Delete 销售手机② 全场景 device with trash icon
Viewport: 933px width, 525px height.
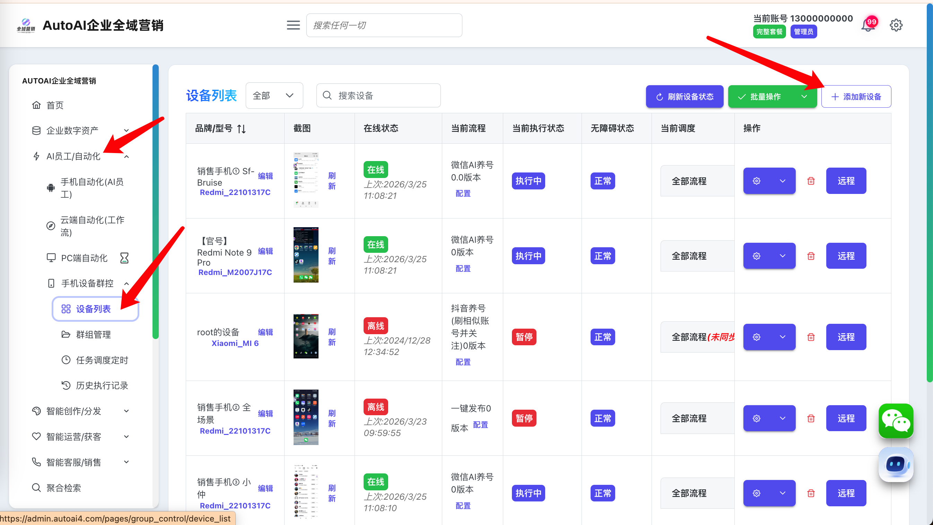[x=811, y=418]
